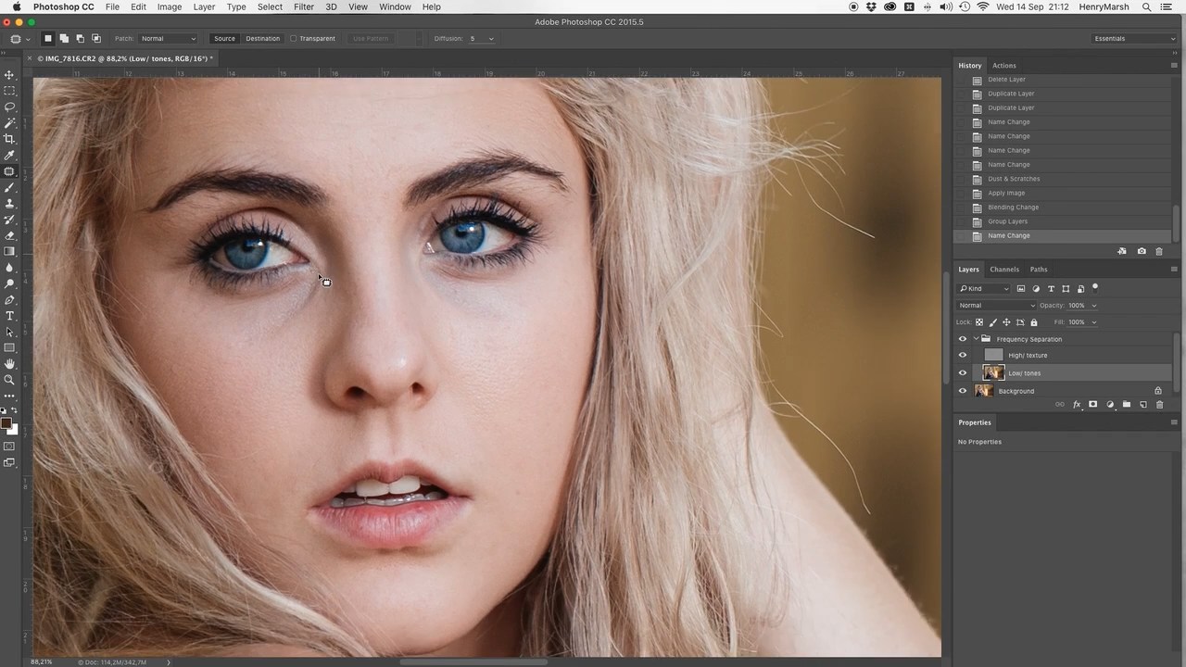Open the Essentials workspace dropdown
The height and width of the screenshot is (667, 1186).
point(1133,39)
